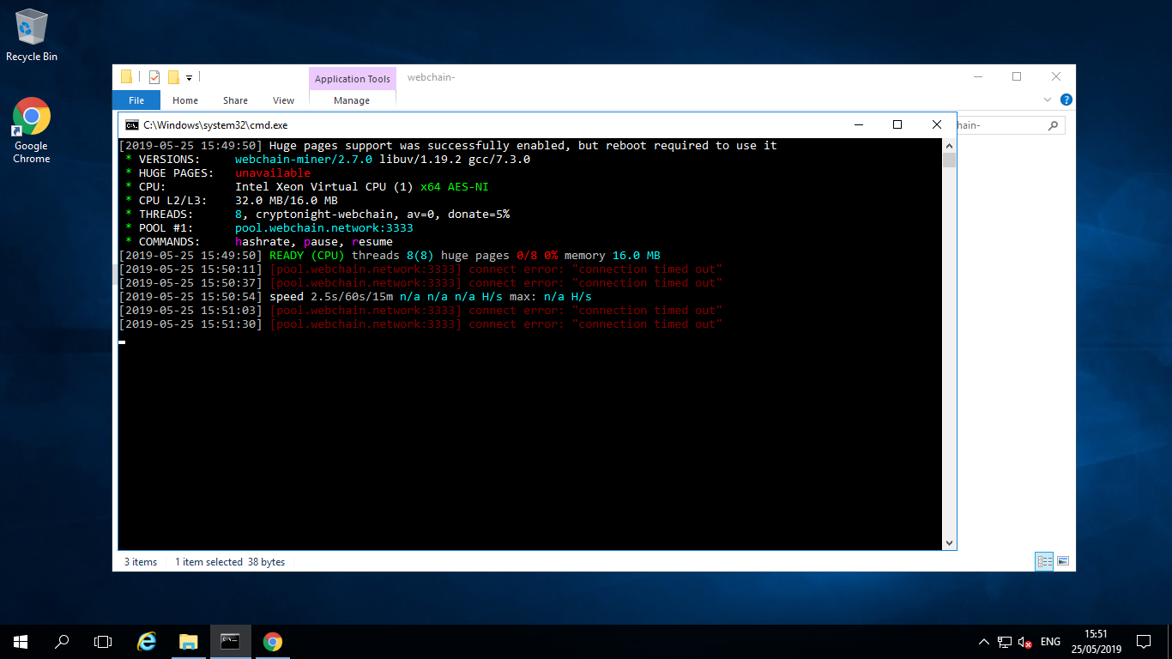Viewport: 1172px width, 659px height.
Task: Switch to File Explorer on the taskbar
Action: tap(189, 642)
